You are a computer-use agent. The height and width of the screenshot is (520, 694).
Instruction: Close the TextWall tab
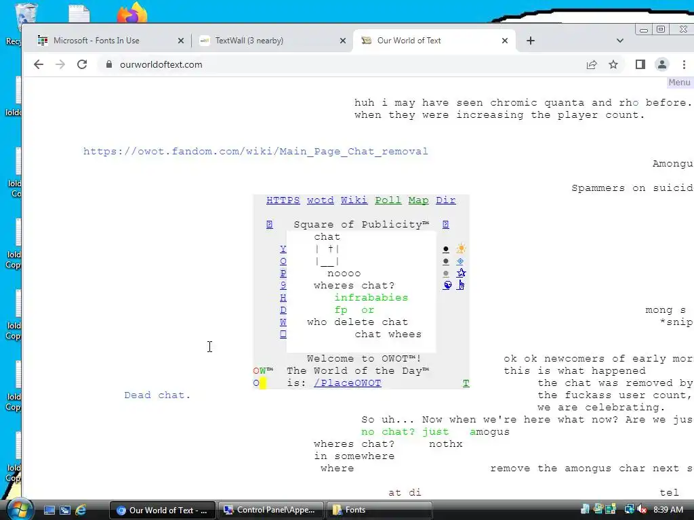pyautogui.click(x=342, y=41)
